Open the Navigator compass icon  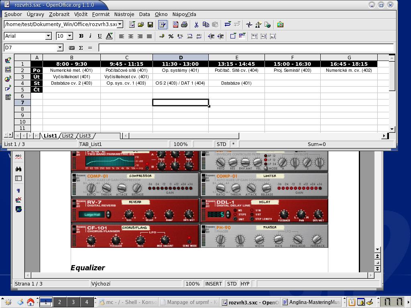tap(249, 24)
